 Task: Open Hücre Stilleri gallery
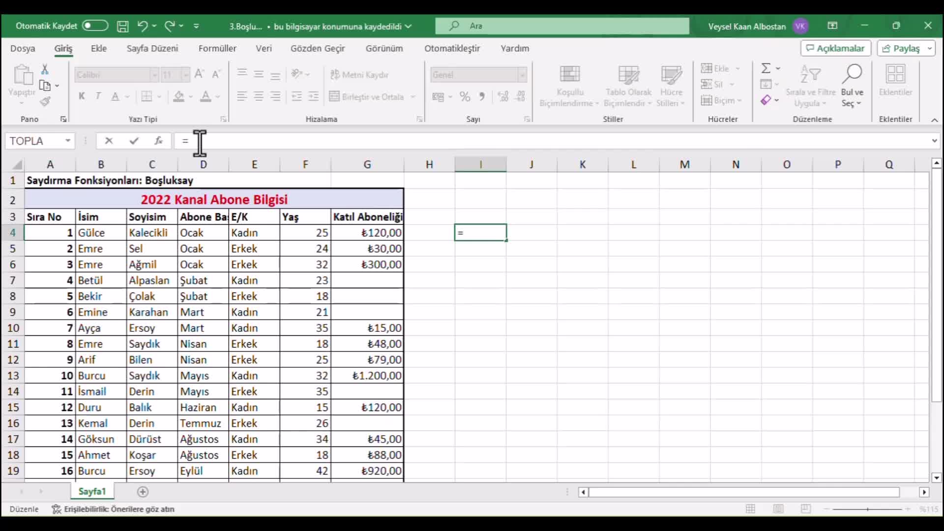(671, 86)
